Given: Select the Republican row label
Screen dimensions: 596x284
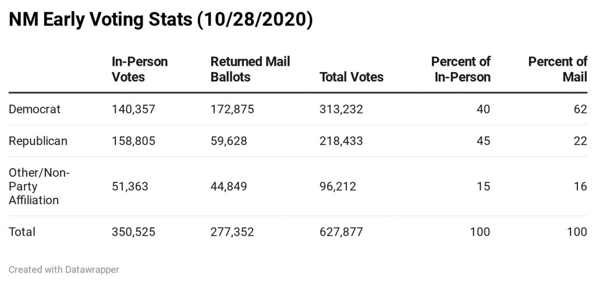Looking at the screenshot, I should coord(38,141).
